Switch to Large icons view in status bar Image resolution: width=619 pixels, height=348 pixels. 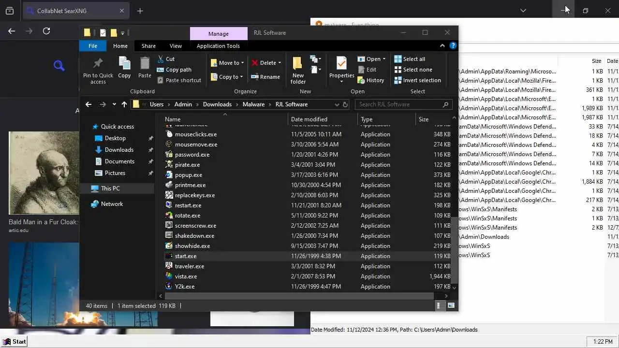451,305
